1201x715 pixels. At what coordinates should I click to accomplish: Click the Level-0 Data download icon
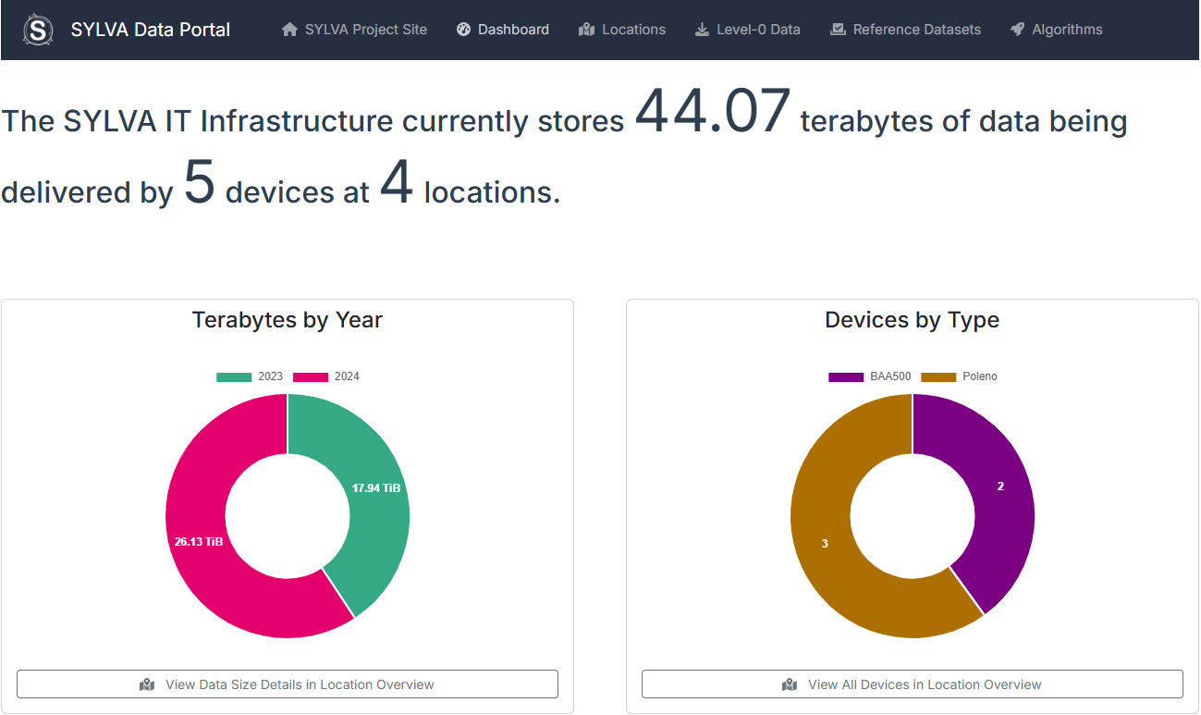tap(702, 30)
